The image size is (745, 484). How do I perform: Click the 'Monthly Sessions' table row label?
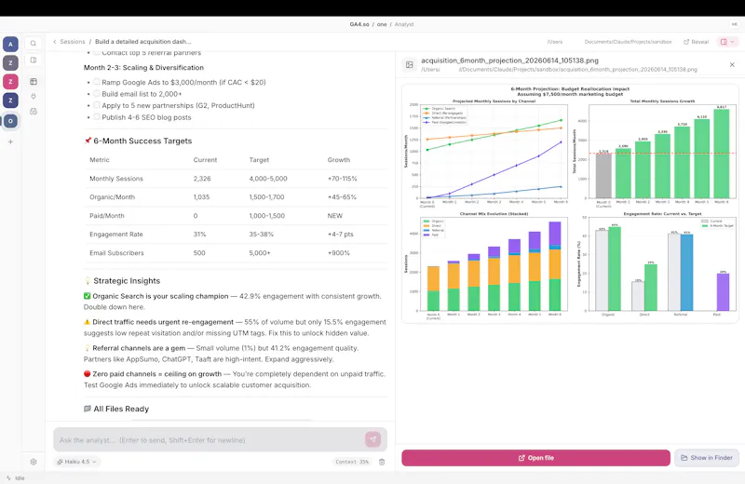(115, 179)
